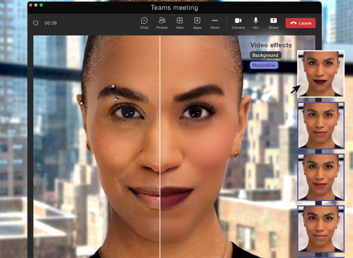Share your screen content
The height and width of the screenshot is (258, 353).
[273, 23]
